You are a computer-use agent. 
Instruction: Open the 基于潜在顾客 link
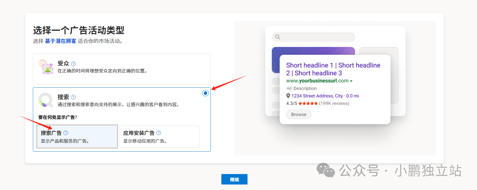(60, 41)
